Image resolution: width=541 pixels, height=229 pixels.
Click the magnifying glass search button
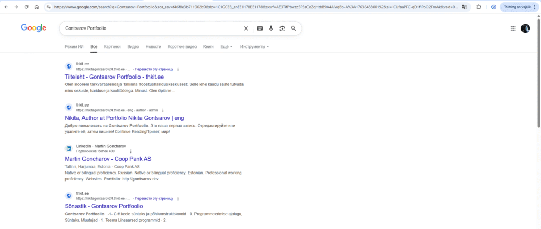[293, 28]
